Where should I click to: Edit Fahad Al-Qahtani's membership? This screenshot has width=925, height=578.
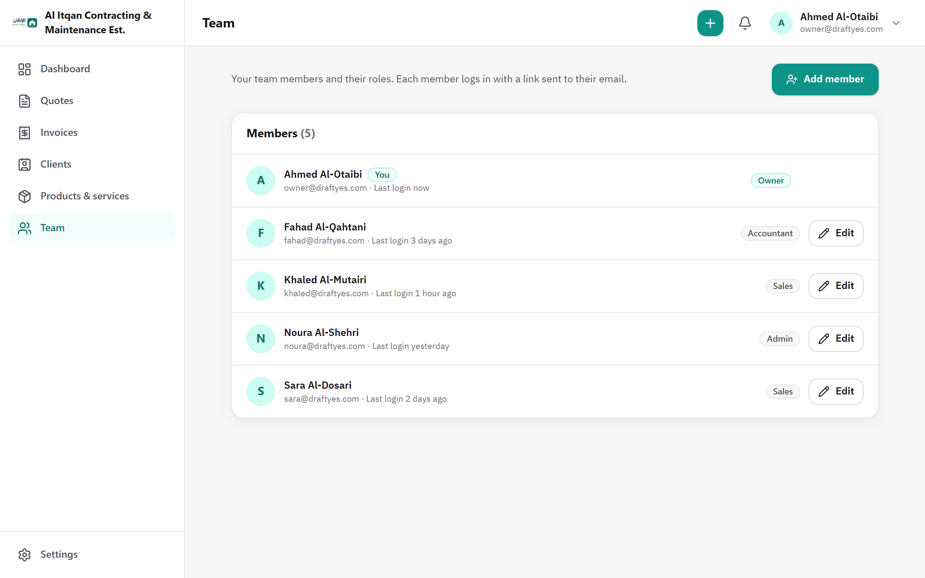(835, 233)
